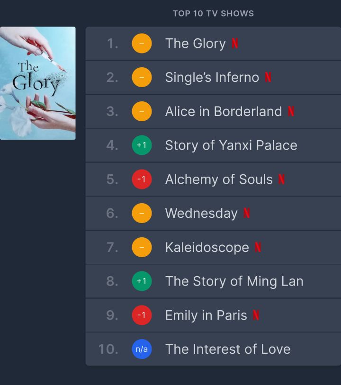Click the Netflix logo beside Emily in Paris
Screen dimensions: 341x385
click(x=256, y=315)
